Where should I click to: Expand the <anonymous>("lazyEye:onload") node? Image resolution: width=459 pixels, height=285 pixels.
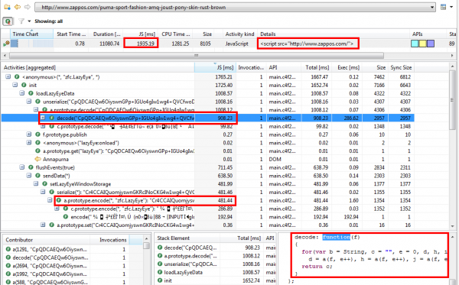tap(29, 143)
